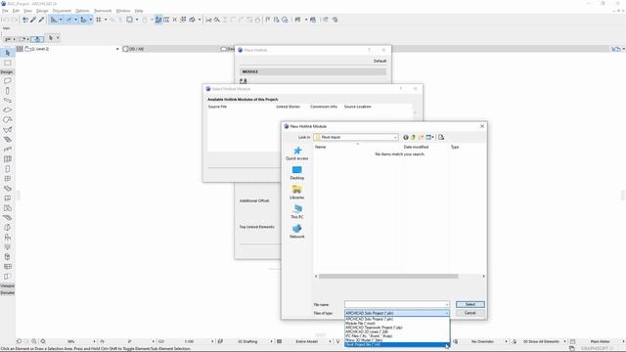Screen dimensions: 626x352
Task: Choose ARCHICAD Teamwork Project file type
Action: (x=397, y=328)
